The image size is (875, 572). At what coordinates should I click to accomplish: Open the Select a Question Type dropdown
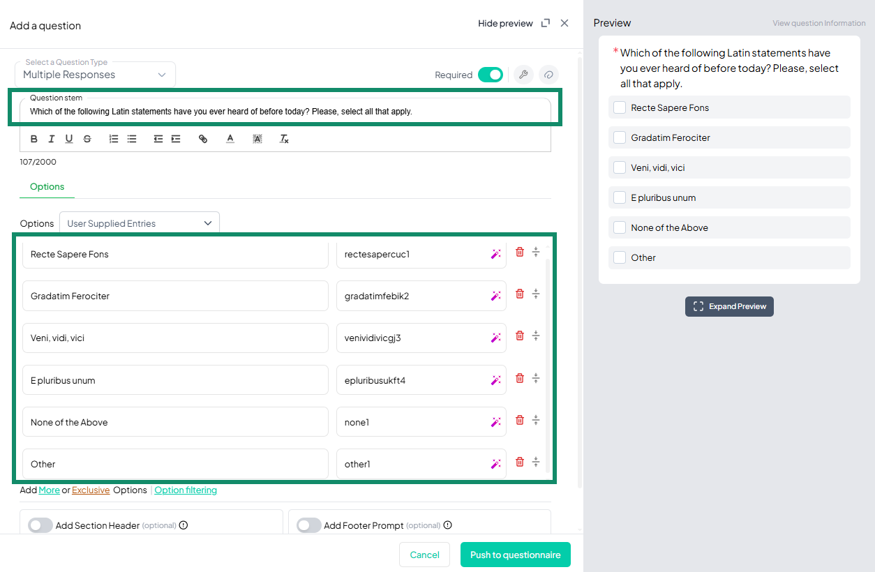tap(95, 74)
